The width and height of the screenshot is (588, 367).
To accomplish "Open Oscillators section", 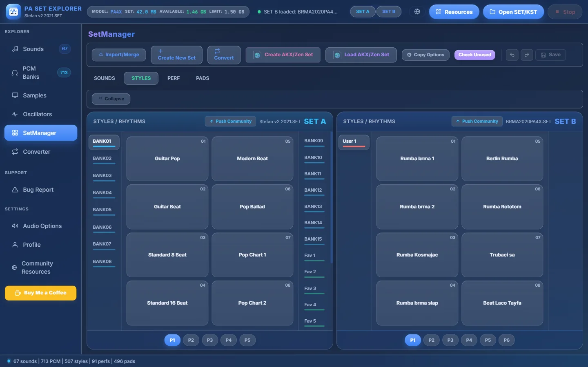I will (x=41, y=114).
